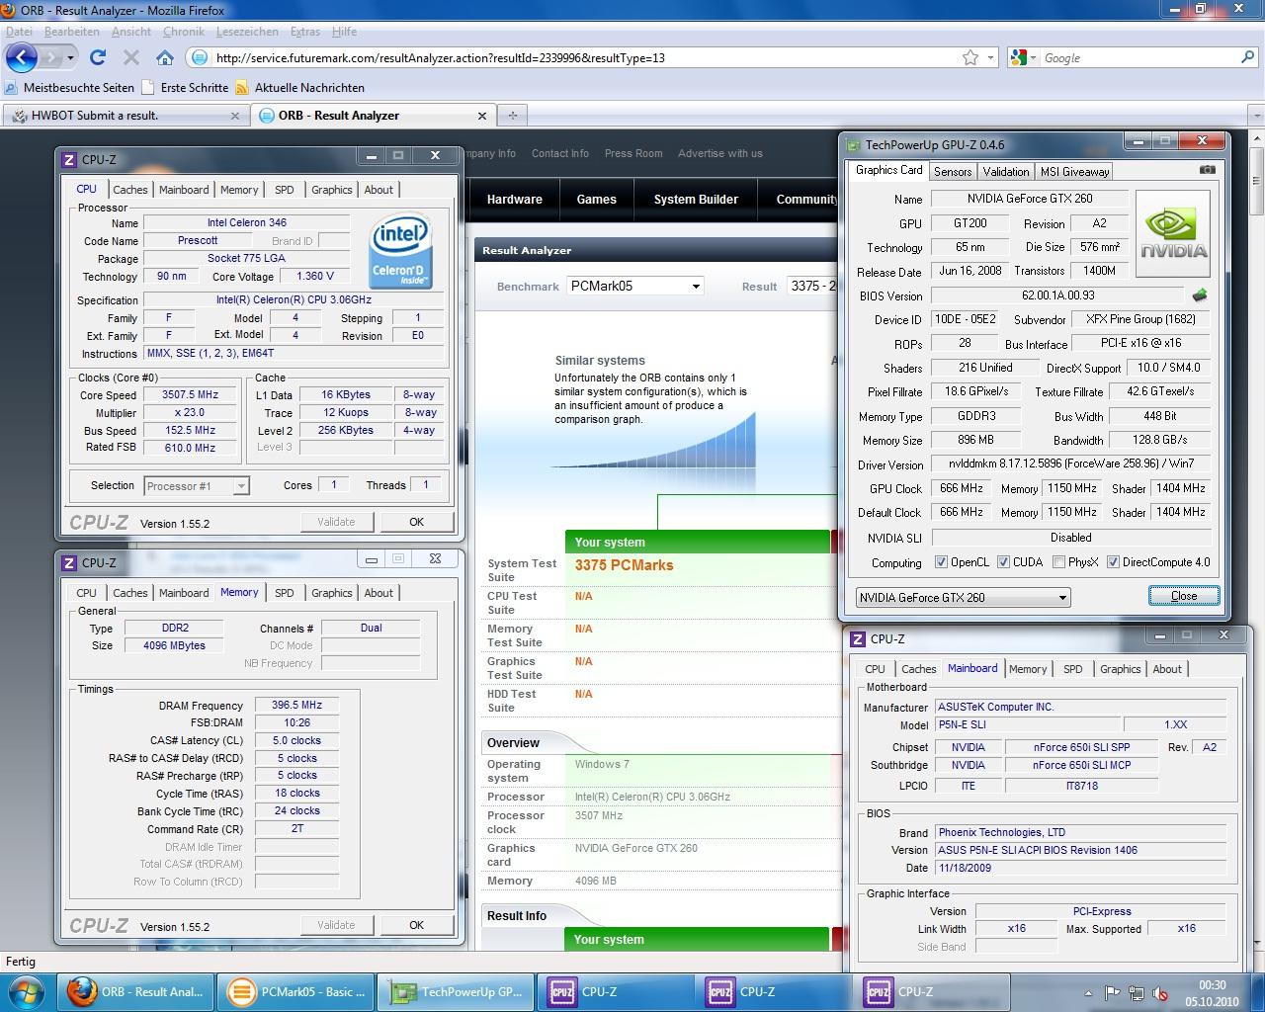
Task: Open the Bearbeiten menu
Action: click(x=71, y=32)
